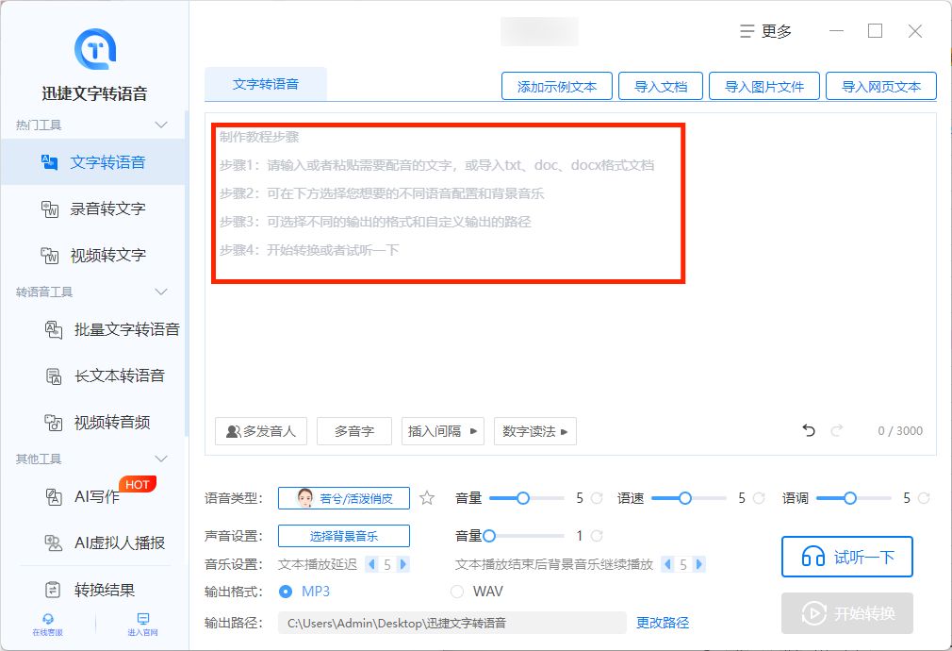The height and width of the screenshot is (651, 952).
Task: Click 添加示例文本 button
Action: (x=557, y=86)
